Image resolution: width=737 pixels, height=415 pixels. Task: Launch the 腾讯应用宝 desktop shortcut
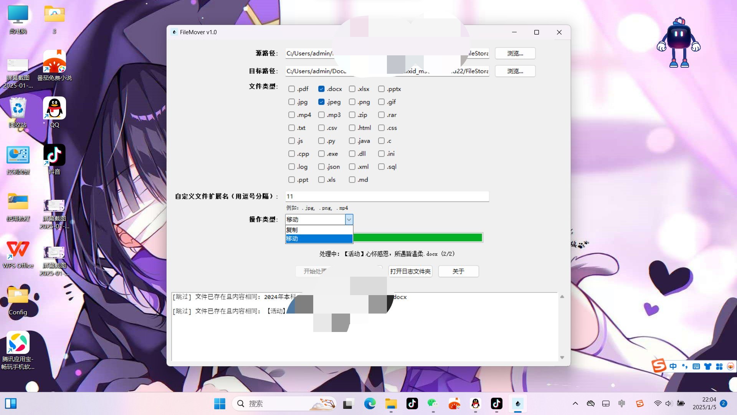pos(18,350)
